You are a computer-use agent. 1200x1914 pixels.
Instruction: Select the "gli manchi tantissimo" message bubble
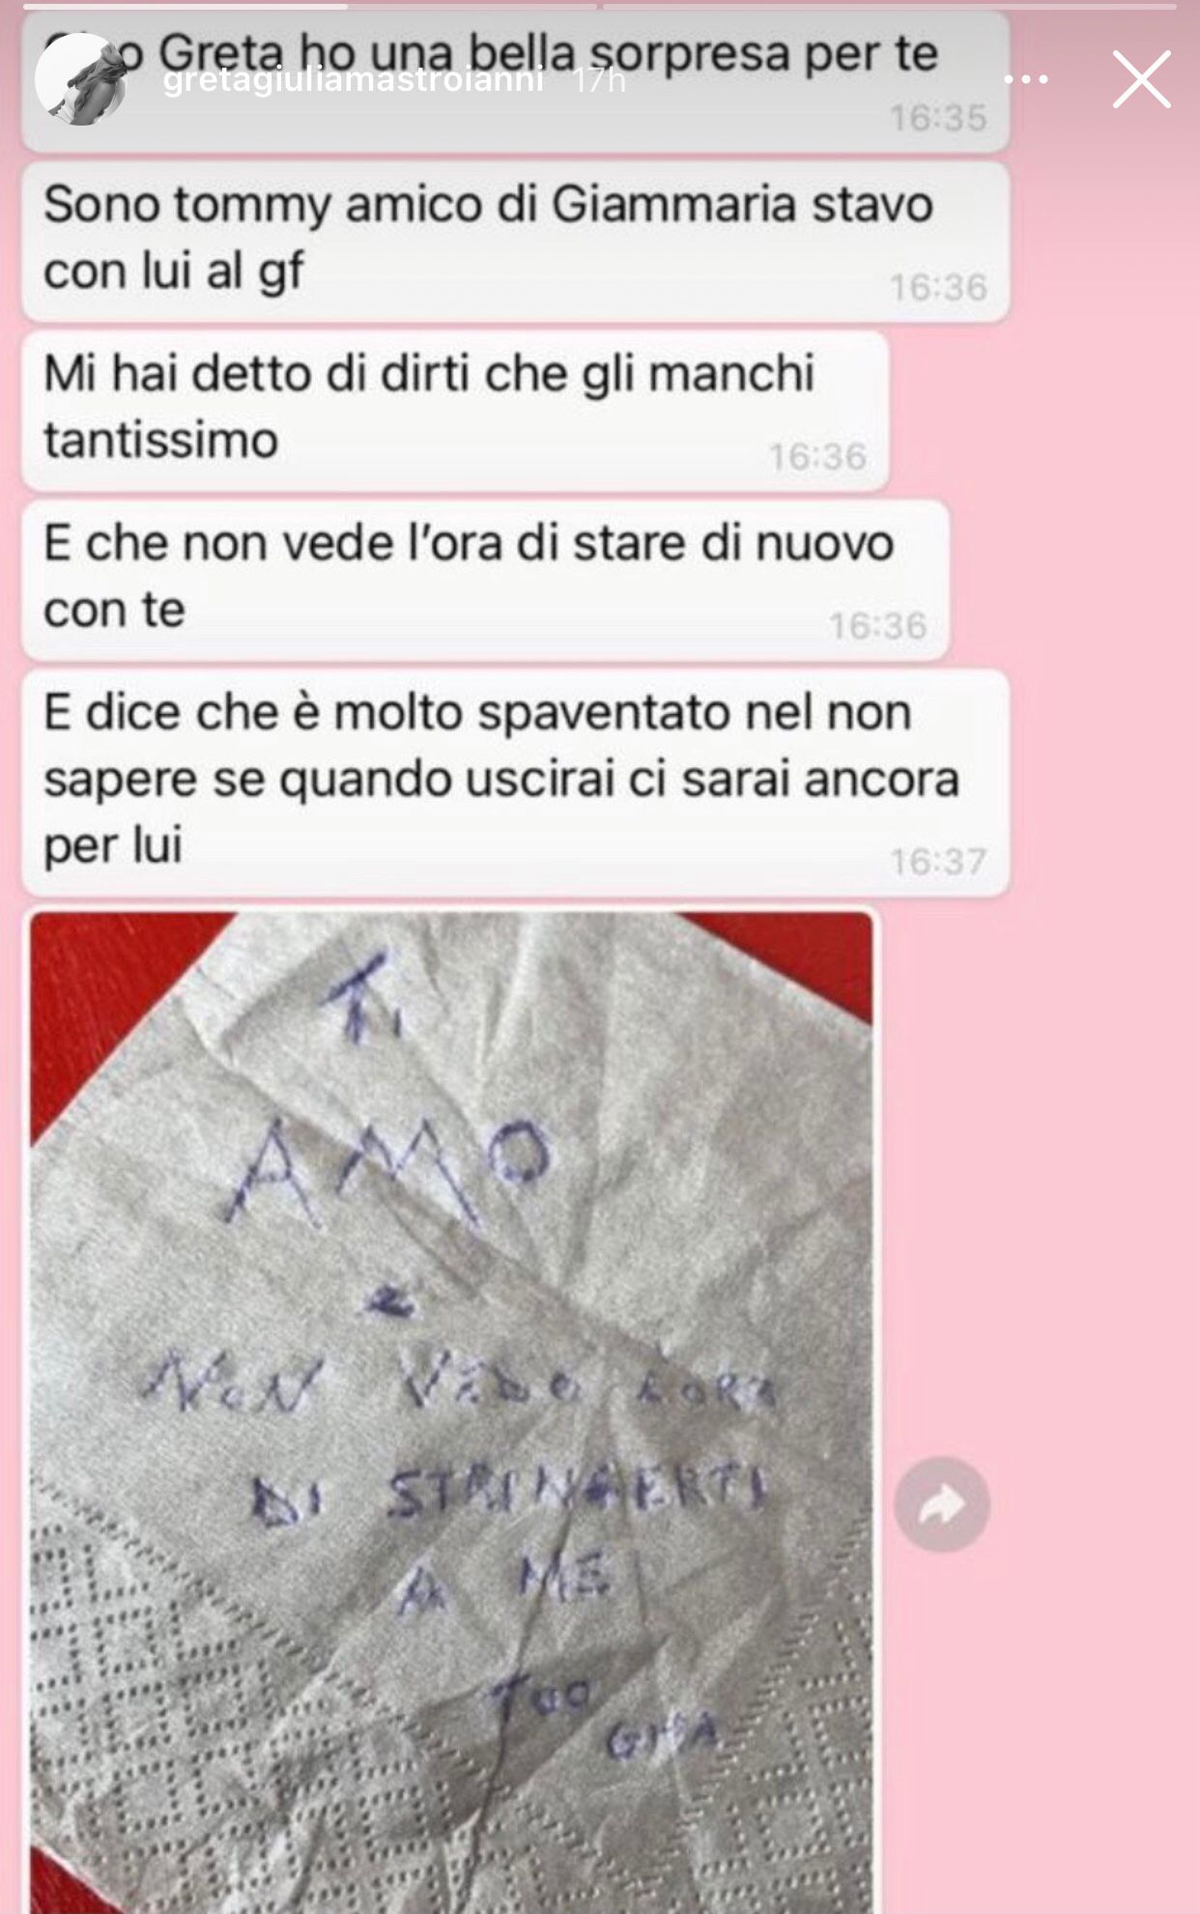(x=455, y=411)
